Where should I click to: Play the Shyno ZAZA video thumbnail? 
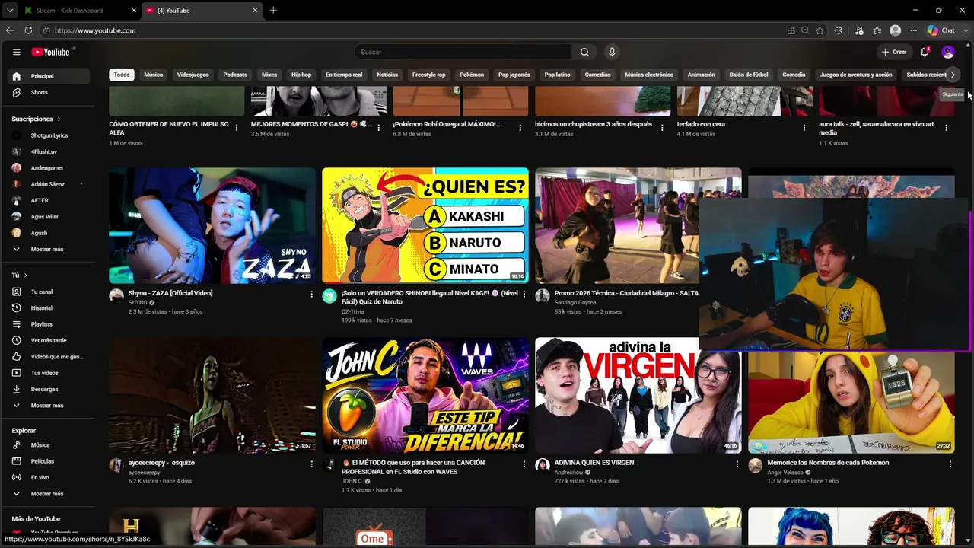coord(212,225)
